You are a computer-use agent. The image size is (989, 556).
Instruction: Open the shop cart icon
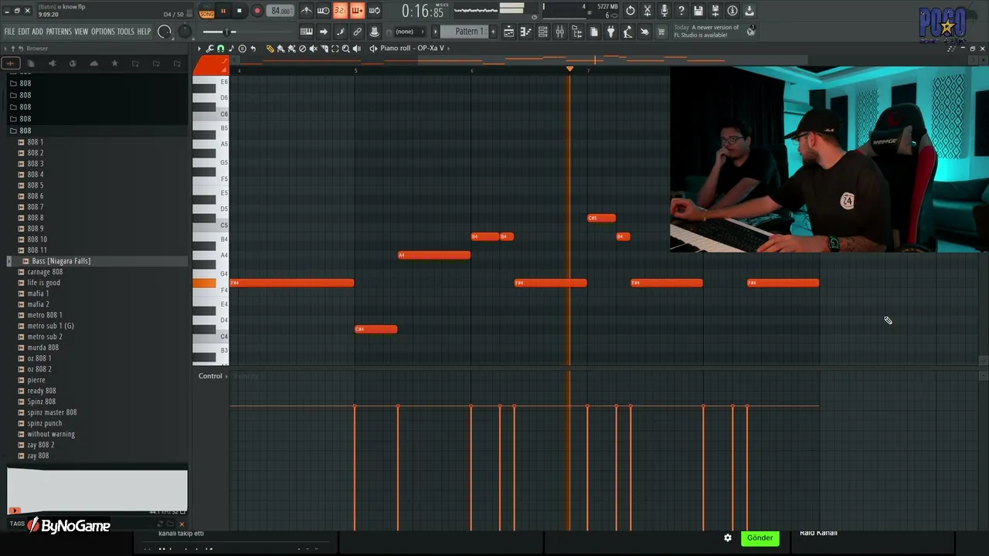pyautogui.click(x=661, y=32)
